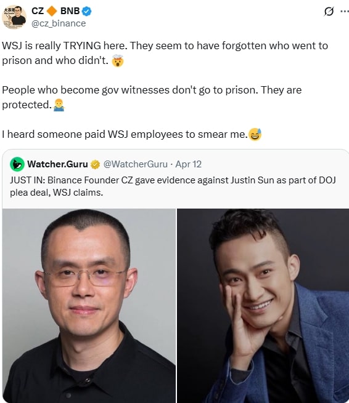Open the @cz_binance handle link
349x403 pixels.
[x=59, y=23]
